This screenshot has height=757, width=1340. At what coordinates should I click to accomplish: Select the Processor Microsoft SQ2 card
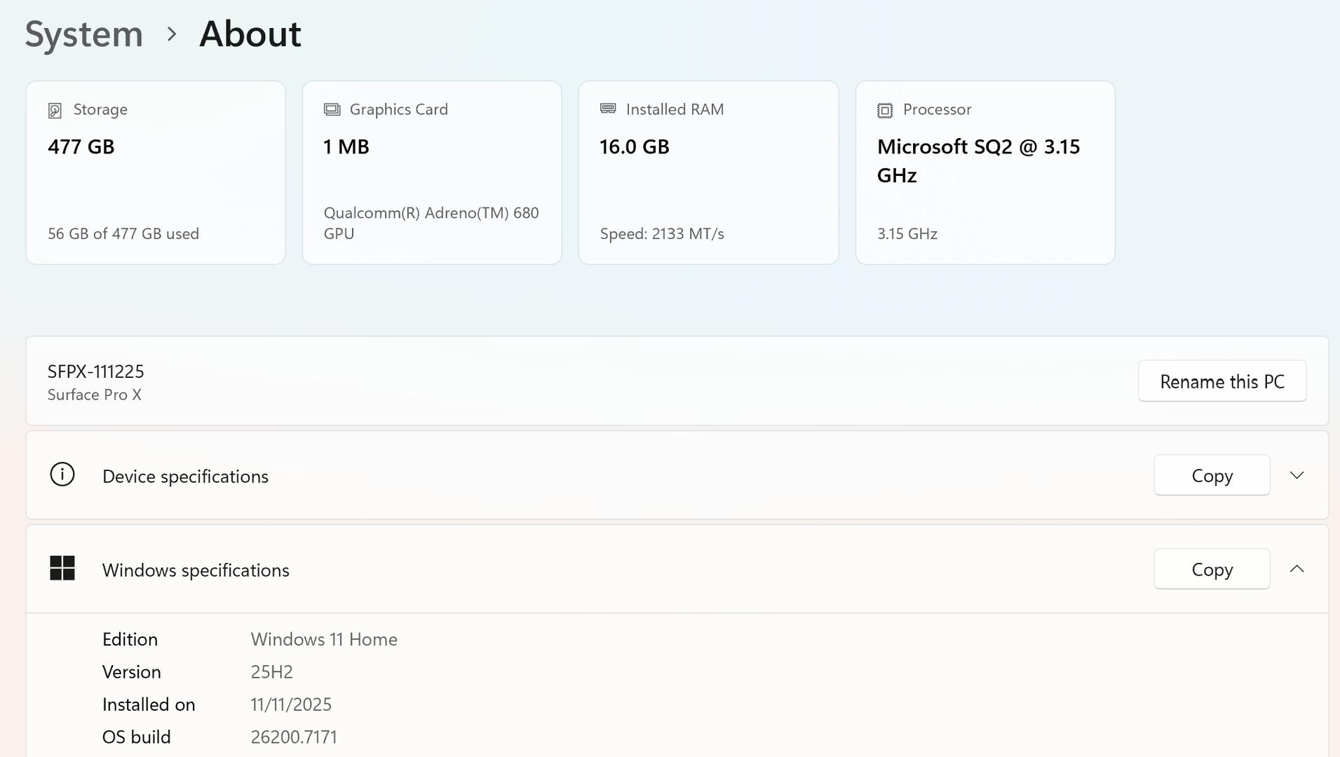tap(984, 172)
